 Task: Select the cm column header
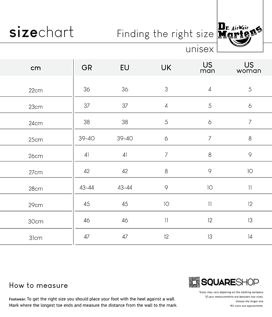tap(36, 68)
